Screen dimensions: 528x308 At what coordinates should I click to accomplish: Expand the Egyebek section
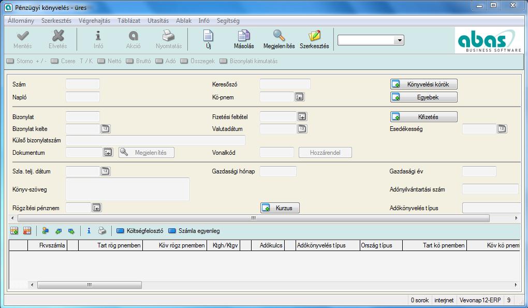424,97
